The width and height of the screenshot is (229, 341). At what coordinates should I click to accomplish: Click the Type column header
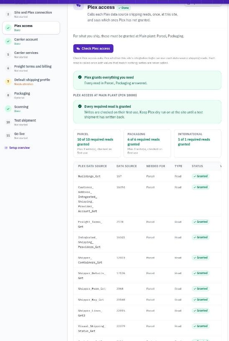(178, 166)
